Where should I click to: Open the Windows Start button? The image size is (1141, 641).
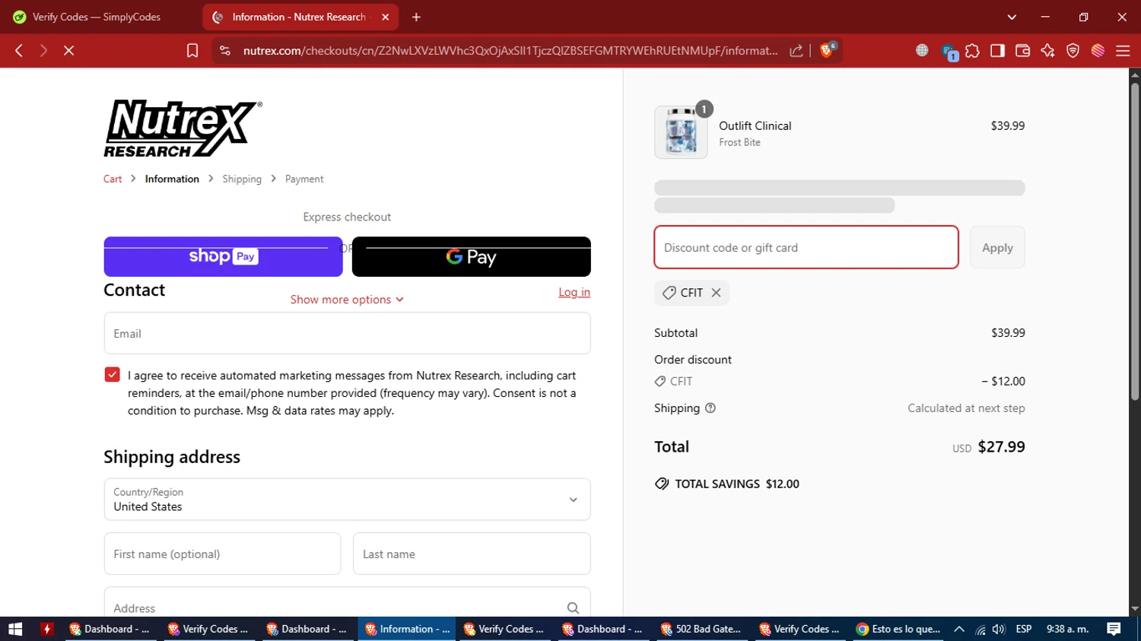pyautogui.click(x=15, y=629)
